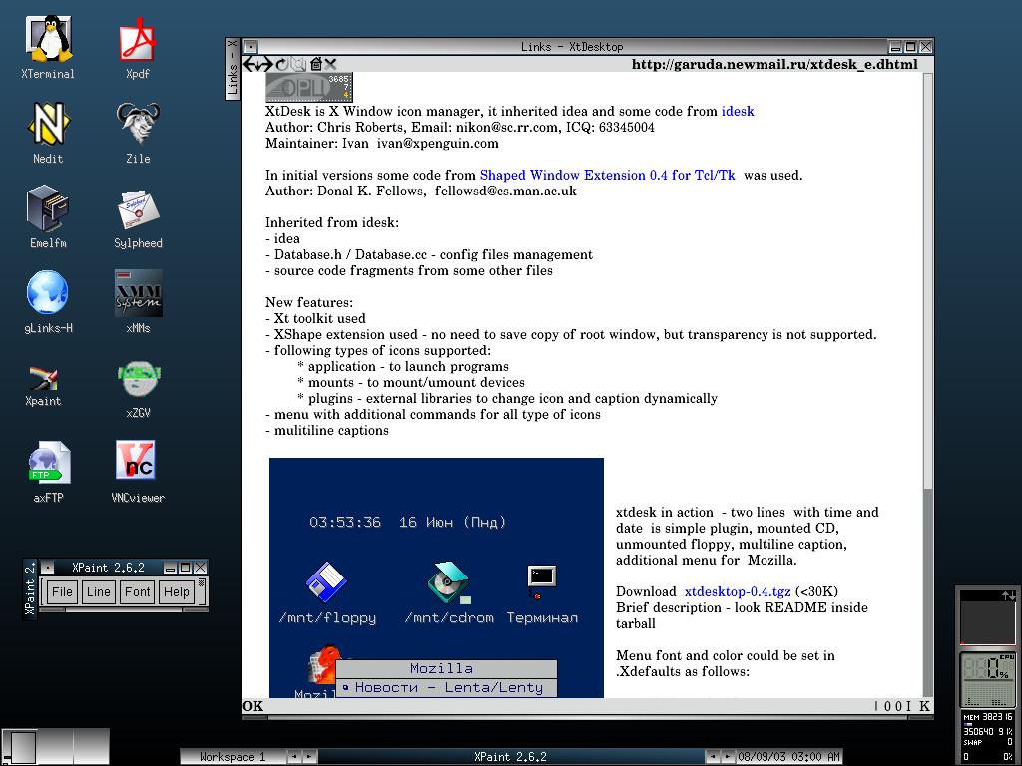Go forward in the Links browser
The height and width of the screenshot is (766, 1022).
(267, 64)
